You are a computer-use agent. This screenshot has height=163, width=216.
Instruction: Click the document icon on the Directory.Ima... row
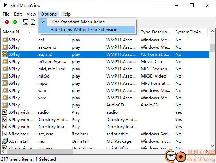[x=5, y=127]
